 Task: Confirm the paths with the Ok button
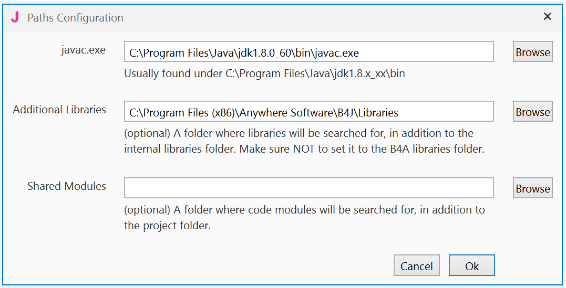[x=471, y=266]
